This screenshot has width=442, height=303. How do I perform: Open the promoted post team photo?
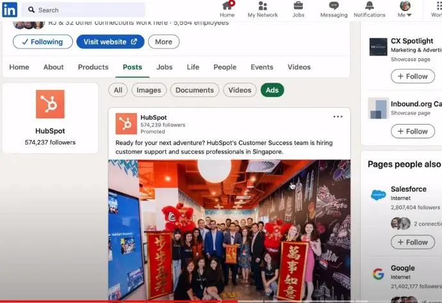coord(229,230)
